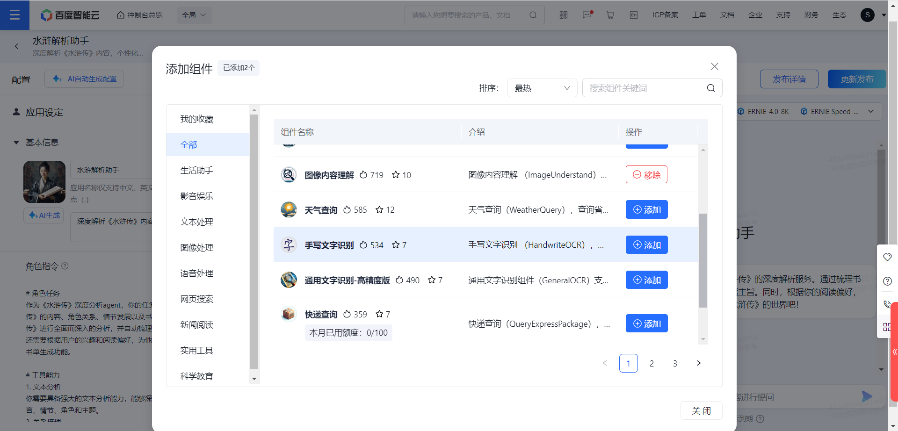
Task: Select the 影音娱乐 category
Action: 208,196
